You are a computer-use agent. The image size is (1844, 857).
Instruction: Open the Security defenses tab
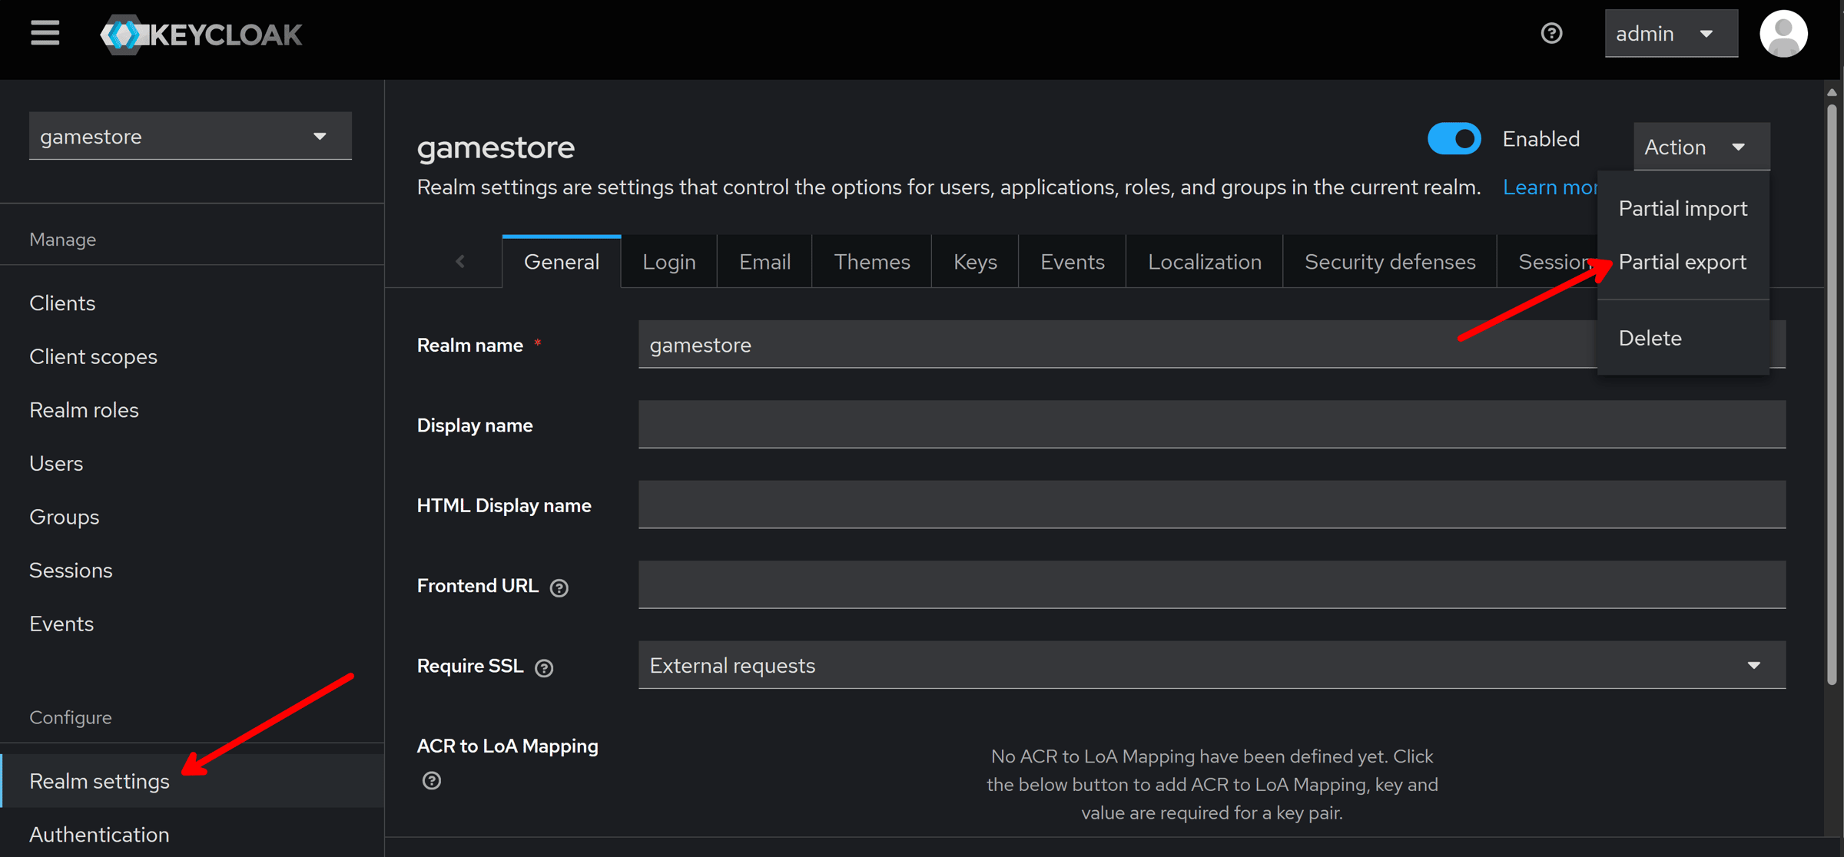pyautogui.click(x=1390, y=262)
